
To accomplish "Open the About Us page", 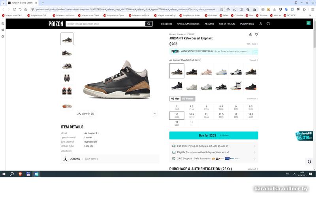I will 209,24.
